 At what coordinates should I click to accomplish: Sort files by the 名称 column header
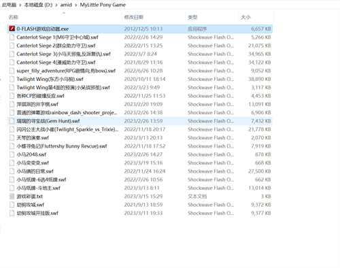(x=14, y=17)
